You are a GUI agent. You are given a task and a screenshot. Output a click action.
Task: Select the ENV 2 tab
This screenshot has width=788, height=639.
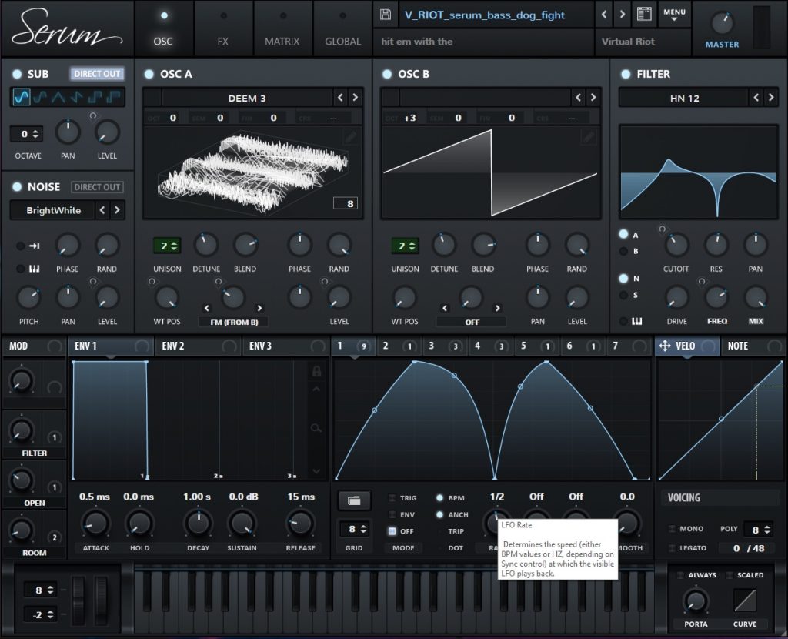[174, 346]
